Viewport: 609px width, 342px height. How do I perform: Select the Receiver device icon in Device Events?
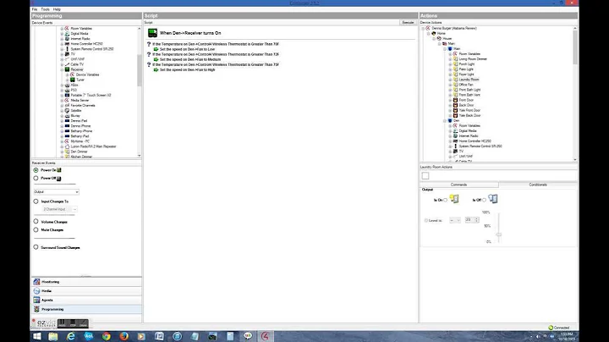point(67,69)
